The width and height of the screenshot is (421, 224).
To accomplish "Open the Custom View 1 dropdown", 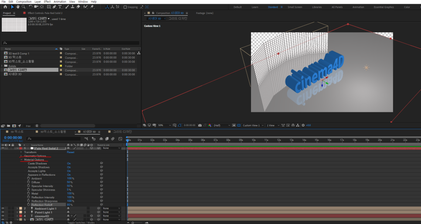I will (x=253, y=125).
